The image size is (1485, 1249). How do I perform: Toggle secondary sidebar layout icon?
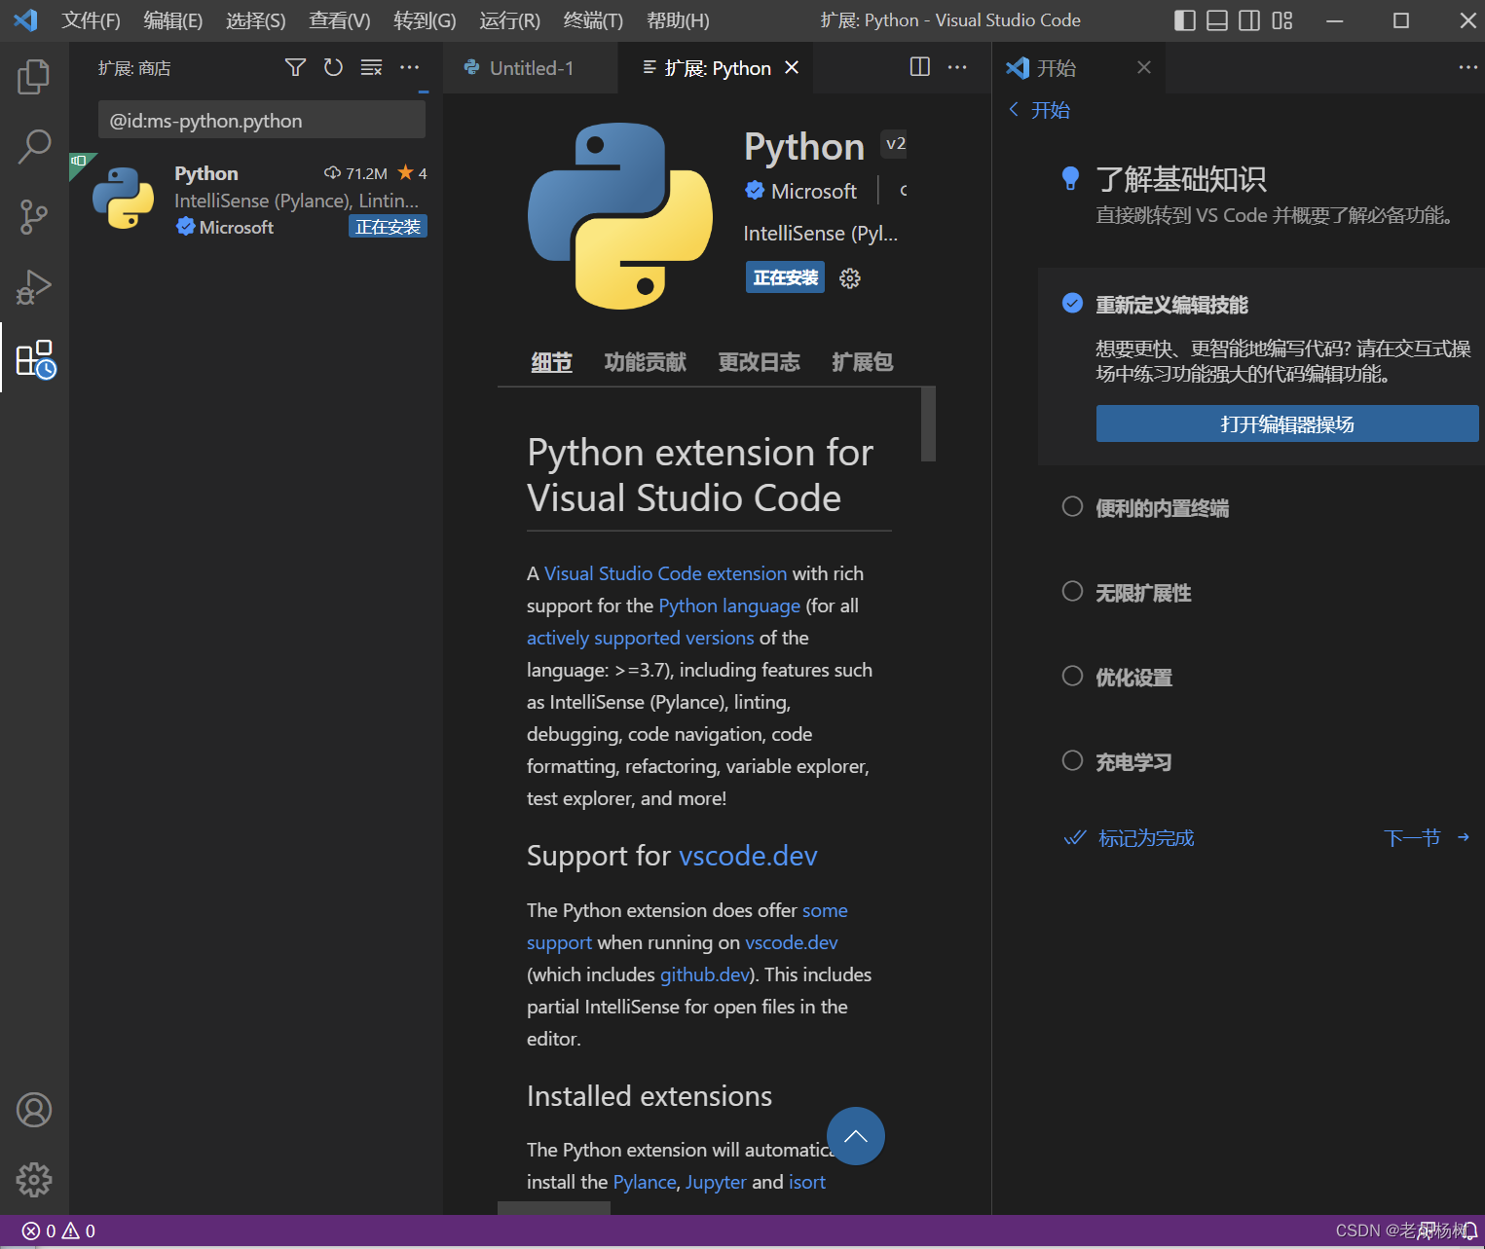click(x=1249, y=20)
